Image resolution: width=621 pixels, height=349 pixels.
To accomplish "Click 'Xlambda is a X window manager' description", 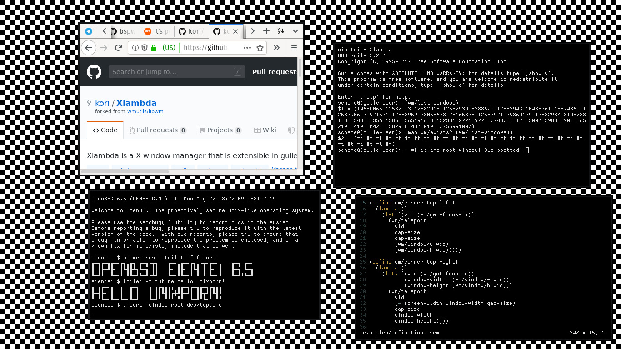I will 192,155.
